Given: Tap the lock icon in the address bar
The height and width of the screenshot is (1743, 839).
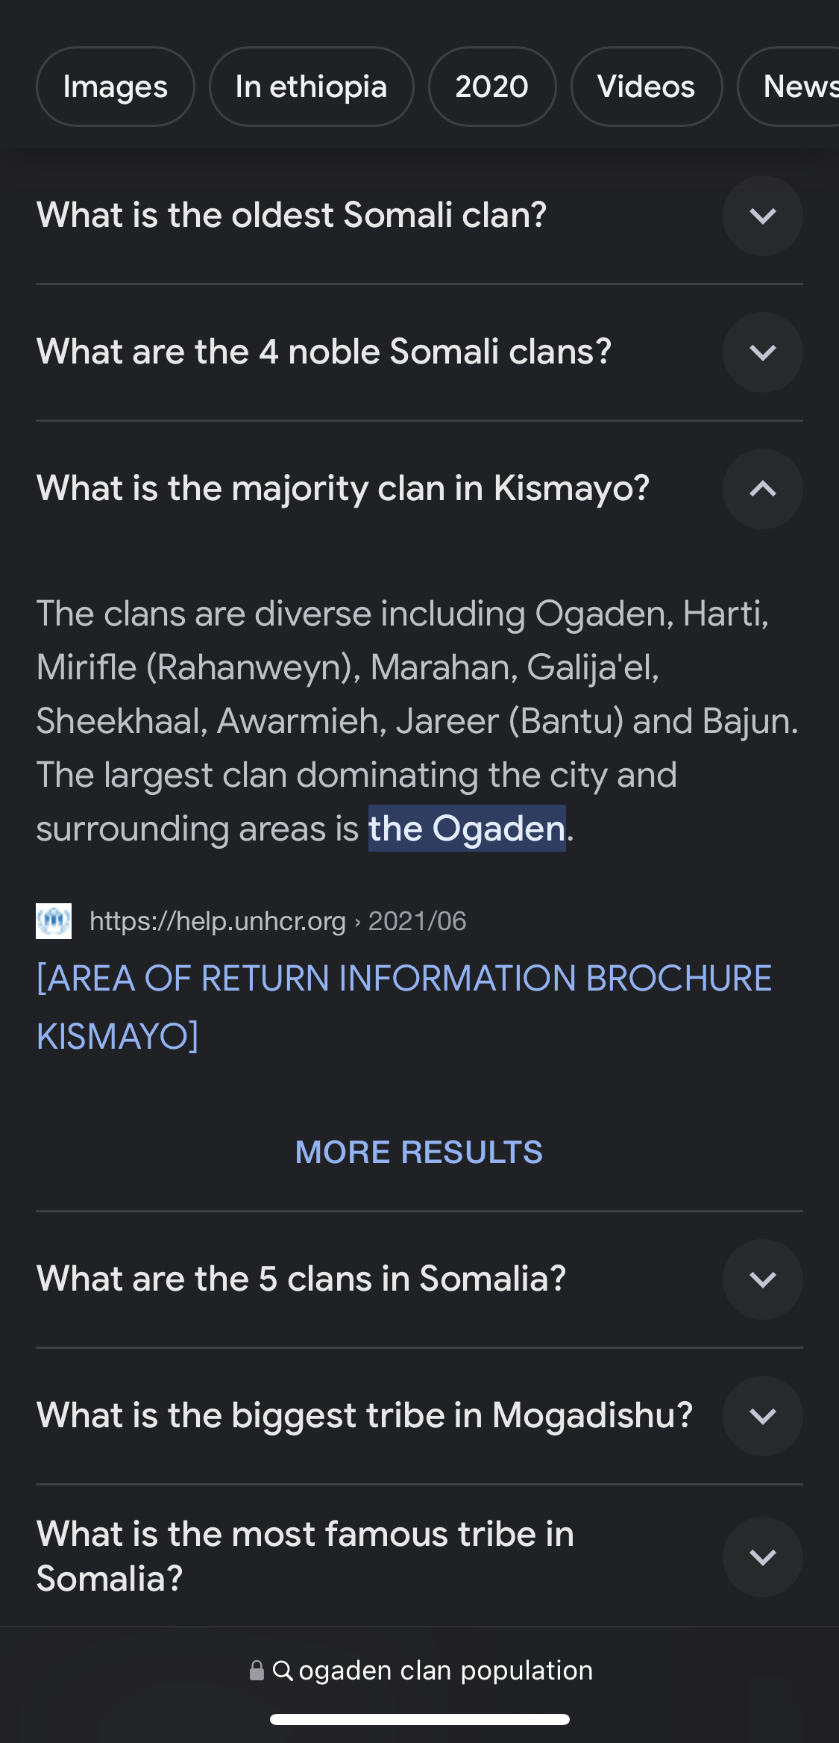Looking at the screenshot, I should coord(257,1671).
